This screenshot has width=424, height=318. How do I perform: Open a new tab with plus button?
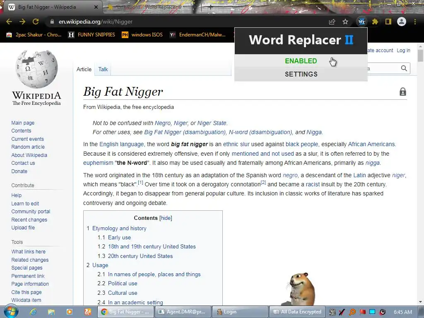point(211,7)
